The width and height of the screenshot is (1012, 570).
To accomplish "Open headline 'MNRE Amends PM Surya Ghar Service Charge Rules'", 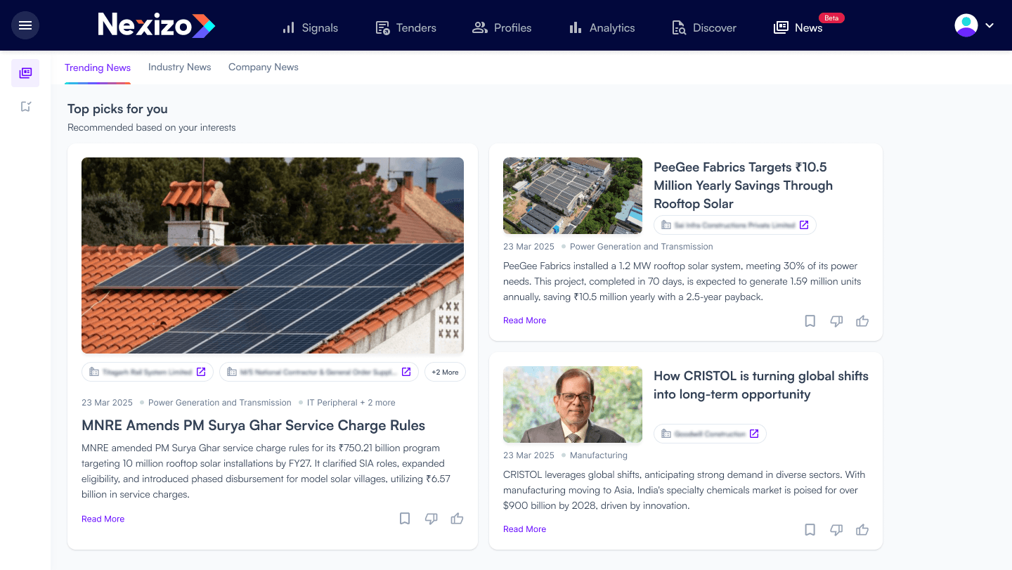I will pos(253,425).
